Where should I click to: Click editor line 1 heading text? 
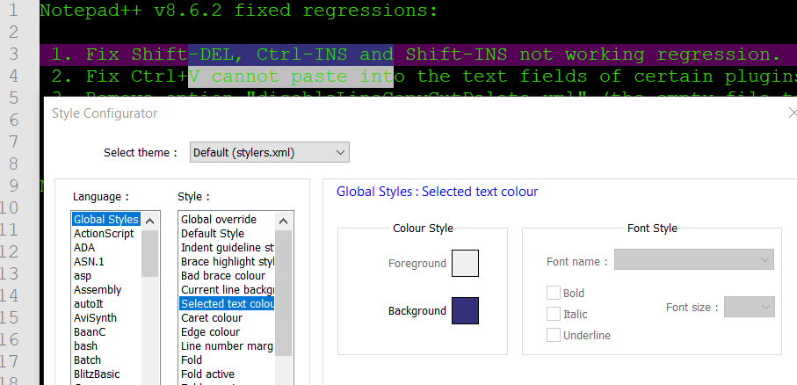pyautogui.click(x=238, y=11)
